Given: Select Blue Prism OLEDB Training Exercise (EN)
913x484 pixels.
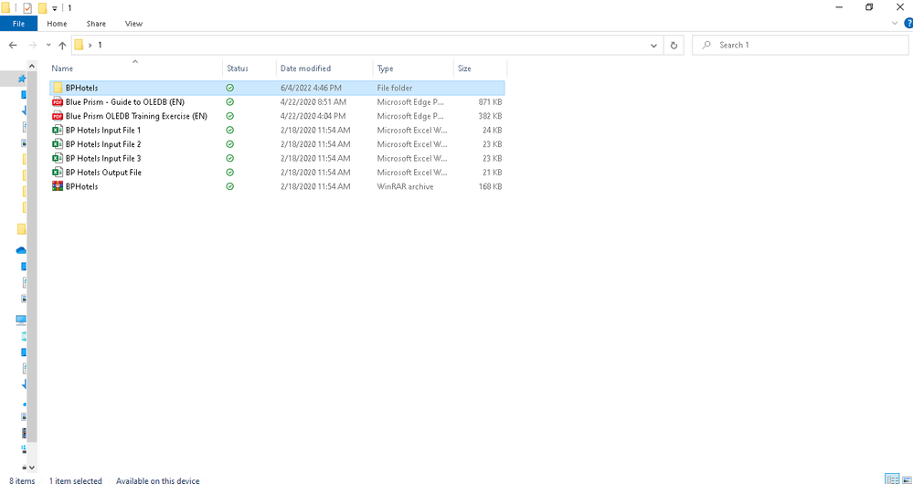Looking at the screenshot, I should 136,116.
